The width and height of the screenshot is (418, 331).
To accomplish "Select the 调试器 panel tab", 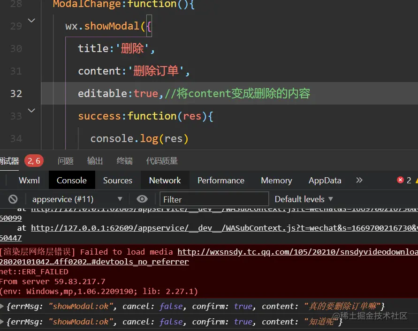I will (9, 161).
